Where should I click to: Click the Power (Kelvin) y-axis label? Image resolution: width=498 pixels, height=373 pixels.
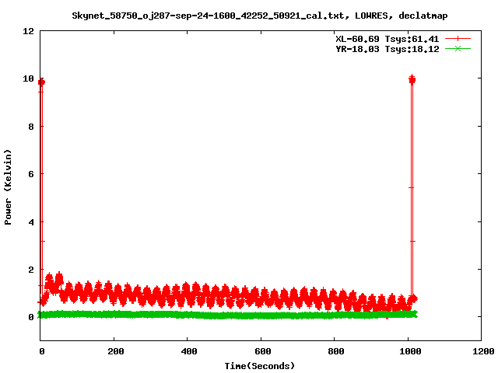tap(8, 187)
